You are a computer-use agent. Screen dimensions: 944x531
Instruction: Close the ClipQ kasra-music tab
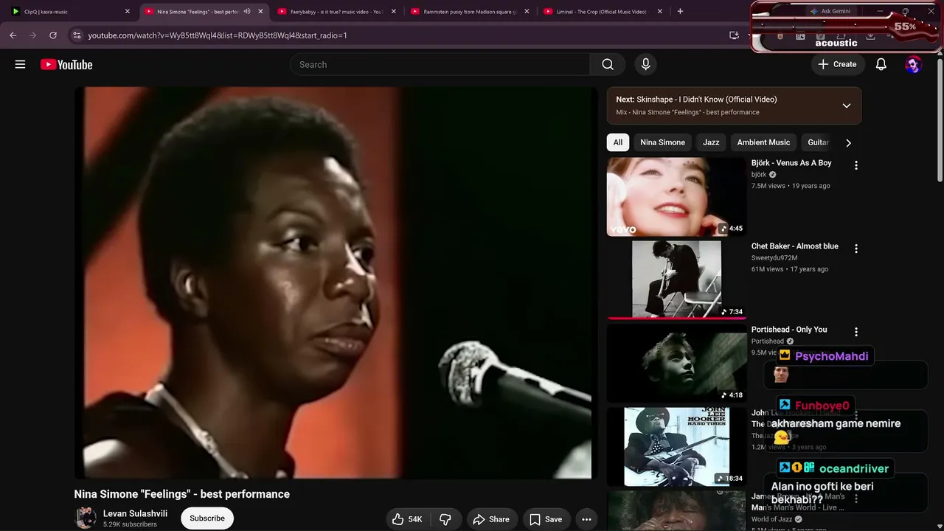pos(128,11)
